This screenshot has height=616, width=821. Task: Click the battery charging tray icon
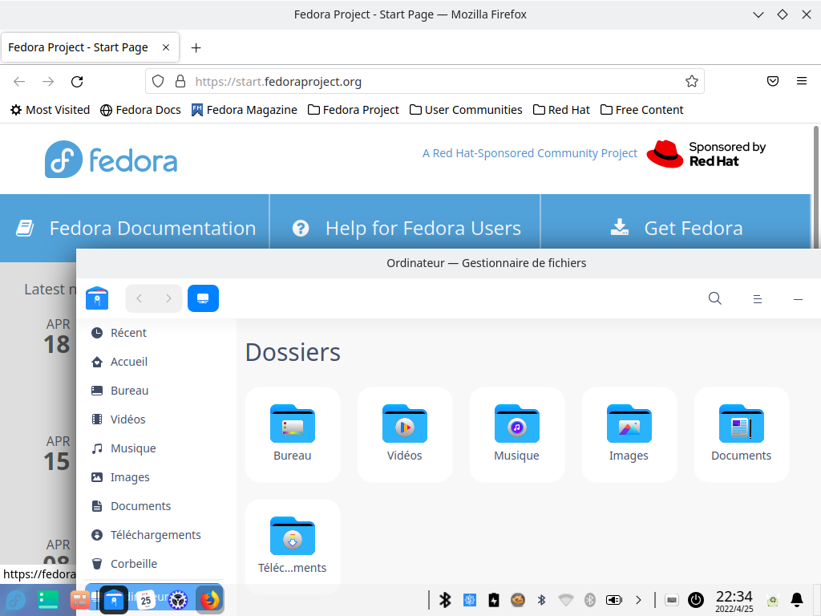(x=494, y=600)
